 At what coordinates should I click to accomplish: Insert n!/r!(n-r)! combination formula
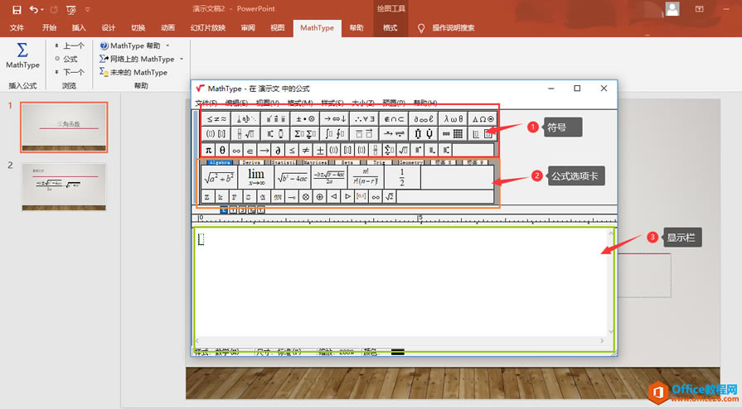(366, 177)
